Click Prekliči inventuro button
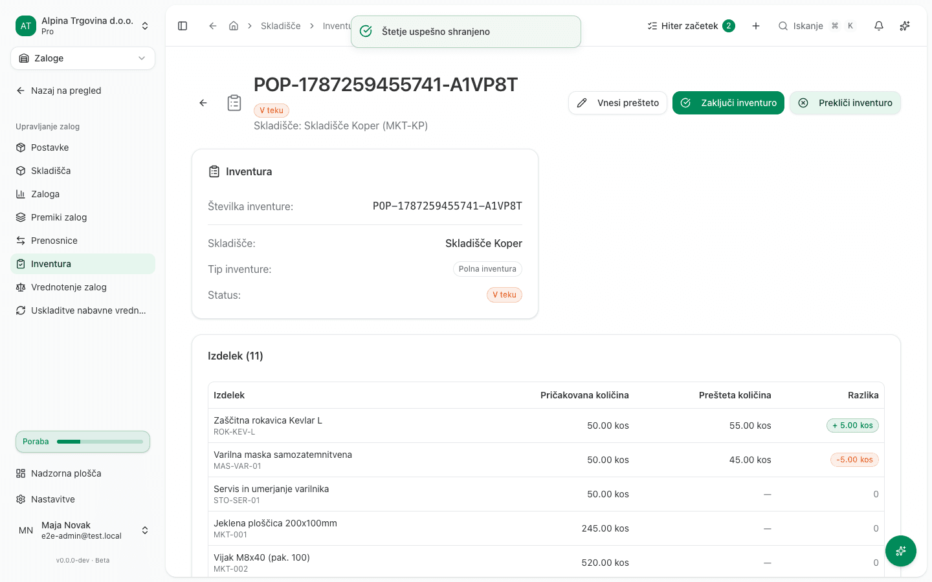The image size is (932, 582). pyautogui.click(x=845, y=103)
